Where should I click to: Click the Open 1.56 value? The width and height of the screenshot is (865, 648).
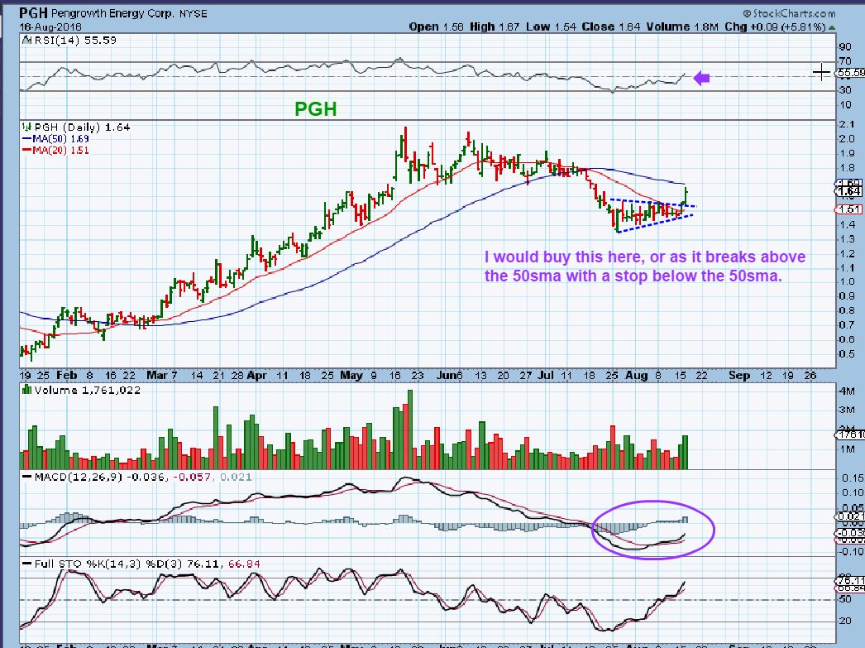[x=437, y=26]
